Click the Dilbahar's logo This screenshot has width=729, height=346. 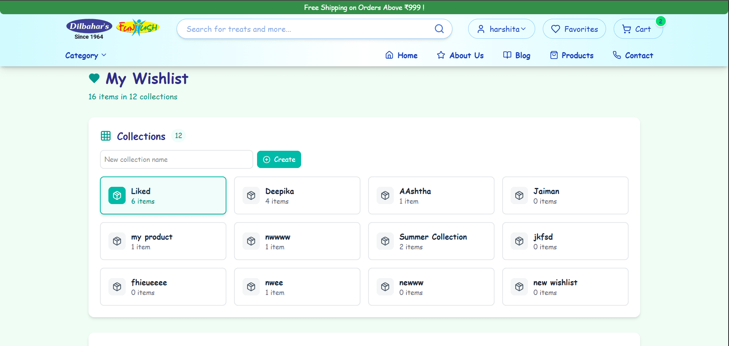(x=89, y=29)
